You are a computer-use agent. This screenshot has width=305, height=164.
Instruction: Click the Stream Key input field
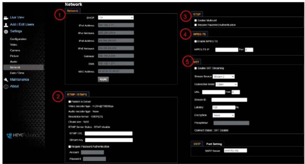click(x=109, y=140)
